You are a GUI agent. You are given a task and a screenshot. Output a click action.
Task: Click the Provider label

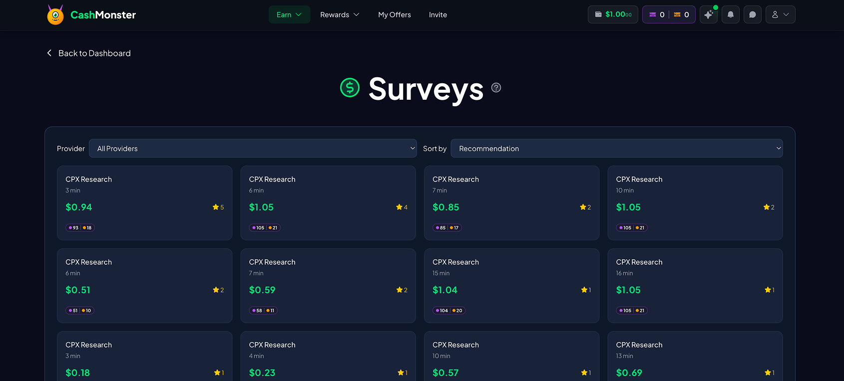click(71, 149)
